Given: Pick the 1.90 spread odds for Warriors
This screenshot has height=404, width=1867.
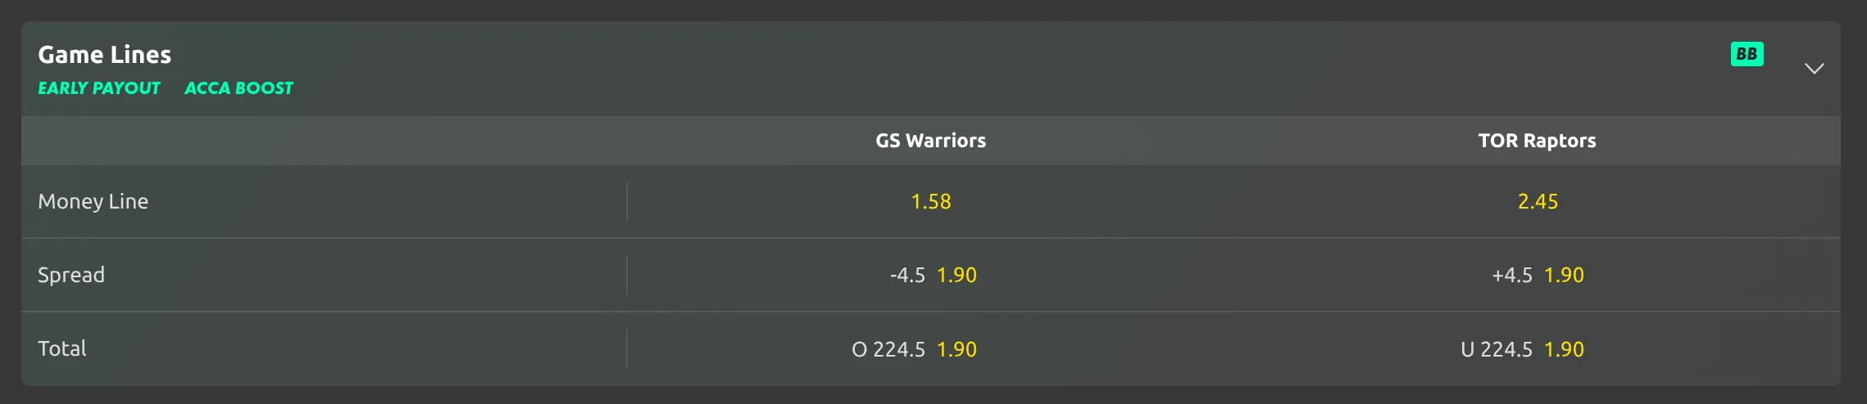Looking at the screenshot, I should pos(956,276).
